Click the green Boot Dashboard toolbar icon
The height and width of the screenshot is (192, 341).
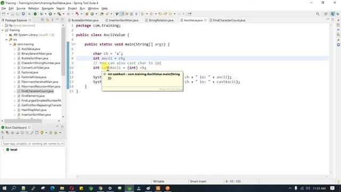pyautogui.click(x=35, y=14)
